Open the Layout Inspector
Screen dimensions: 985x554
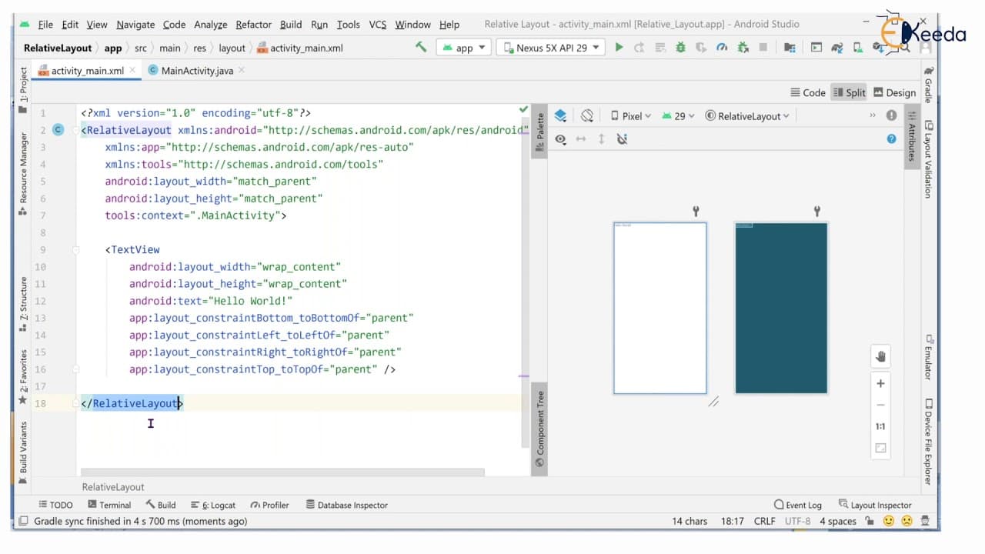(x=875, y=505)
